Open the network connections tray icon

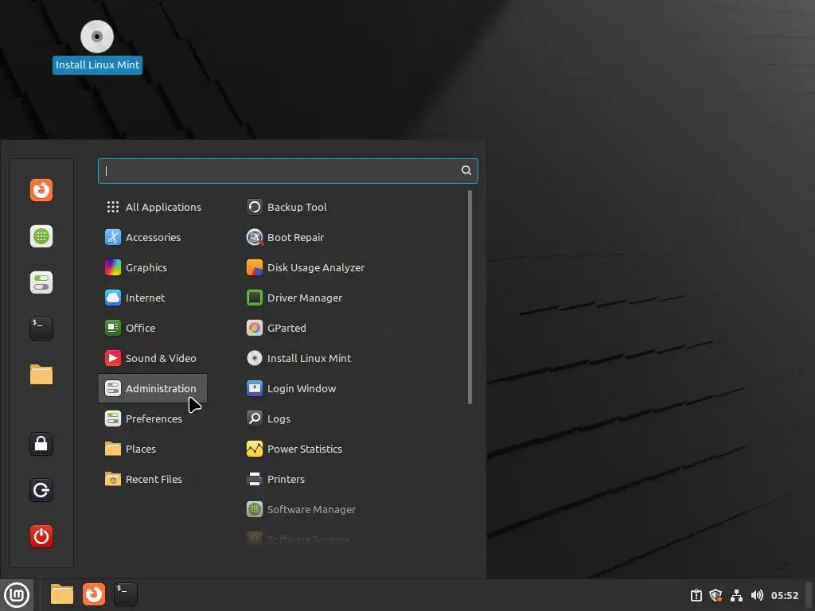coord(736,595)
